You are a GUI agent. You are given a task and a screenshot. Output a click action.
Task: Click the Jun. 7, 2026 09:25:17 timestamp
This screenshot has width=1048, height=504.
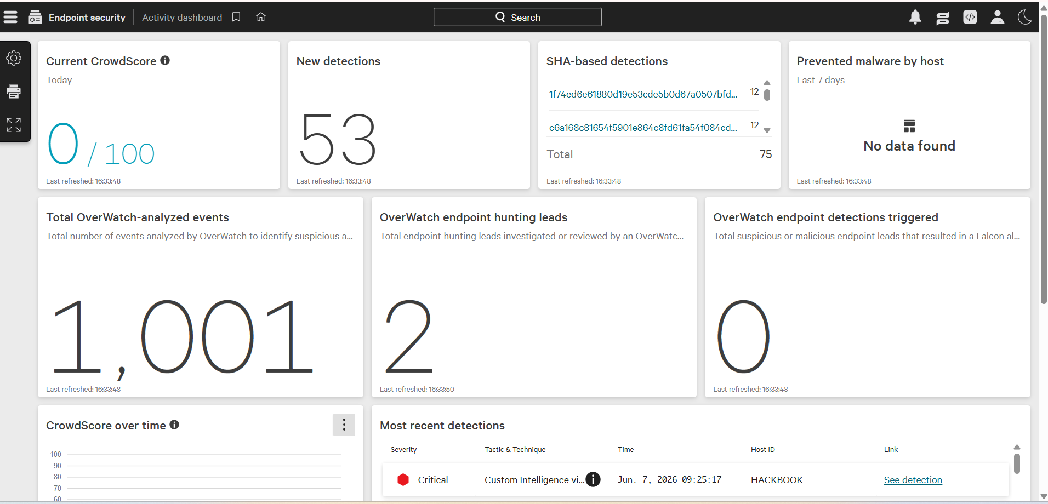pyautogui.click(x=669, y=480)
